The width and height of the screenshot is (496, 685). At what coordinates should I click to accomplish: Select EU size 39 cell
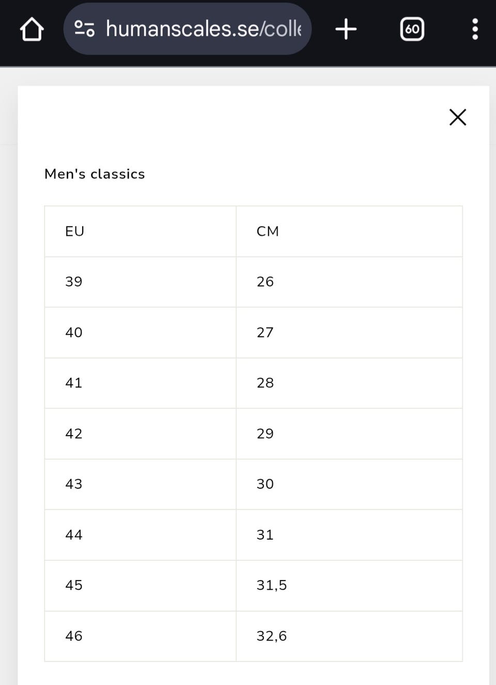tap(74, 282)
